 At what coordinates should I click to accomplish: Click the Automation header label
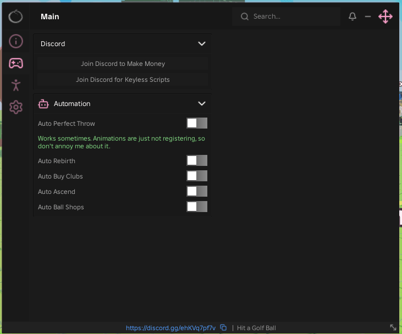(72, 104)
